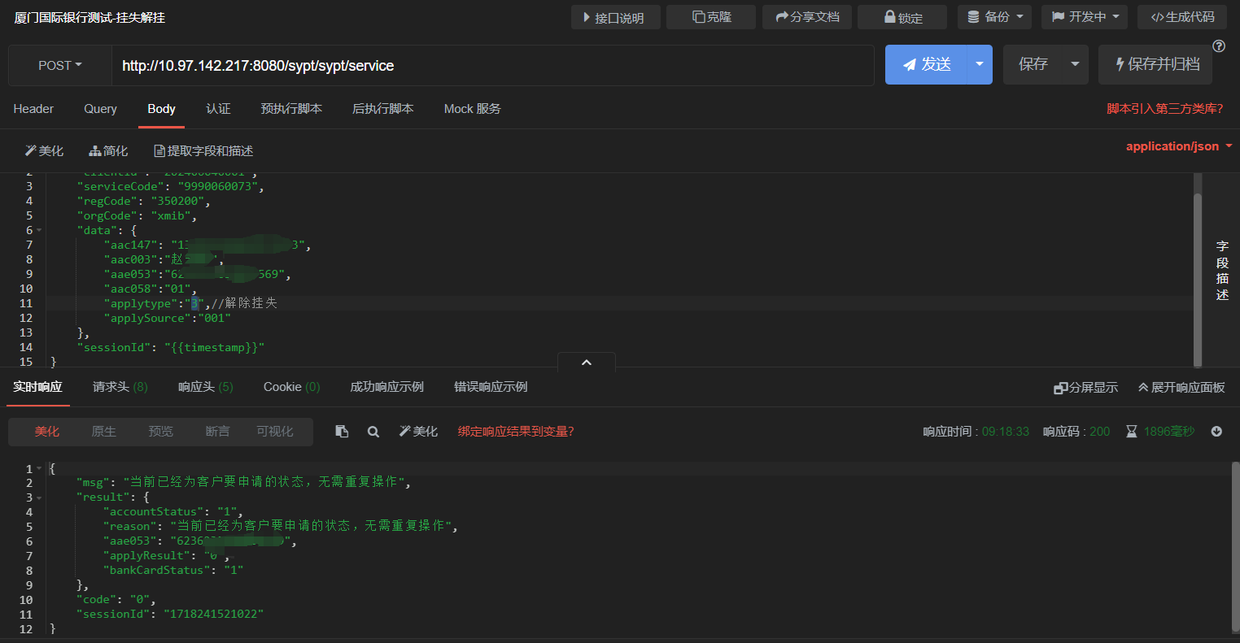Viewport: 1240px width, 643px height.
Task: Switch to the 预执行脚本 tab
Action: (x=291, y=109)
